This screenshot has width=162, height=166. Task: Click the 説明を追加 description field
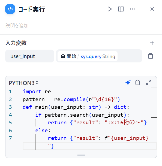19,26
